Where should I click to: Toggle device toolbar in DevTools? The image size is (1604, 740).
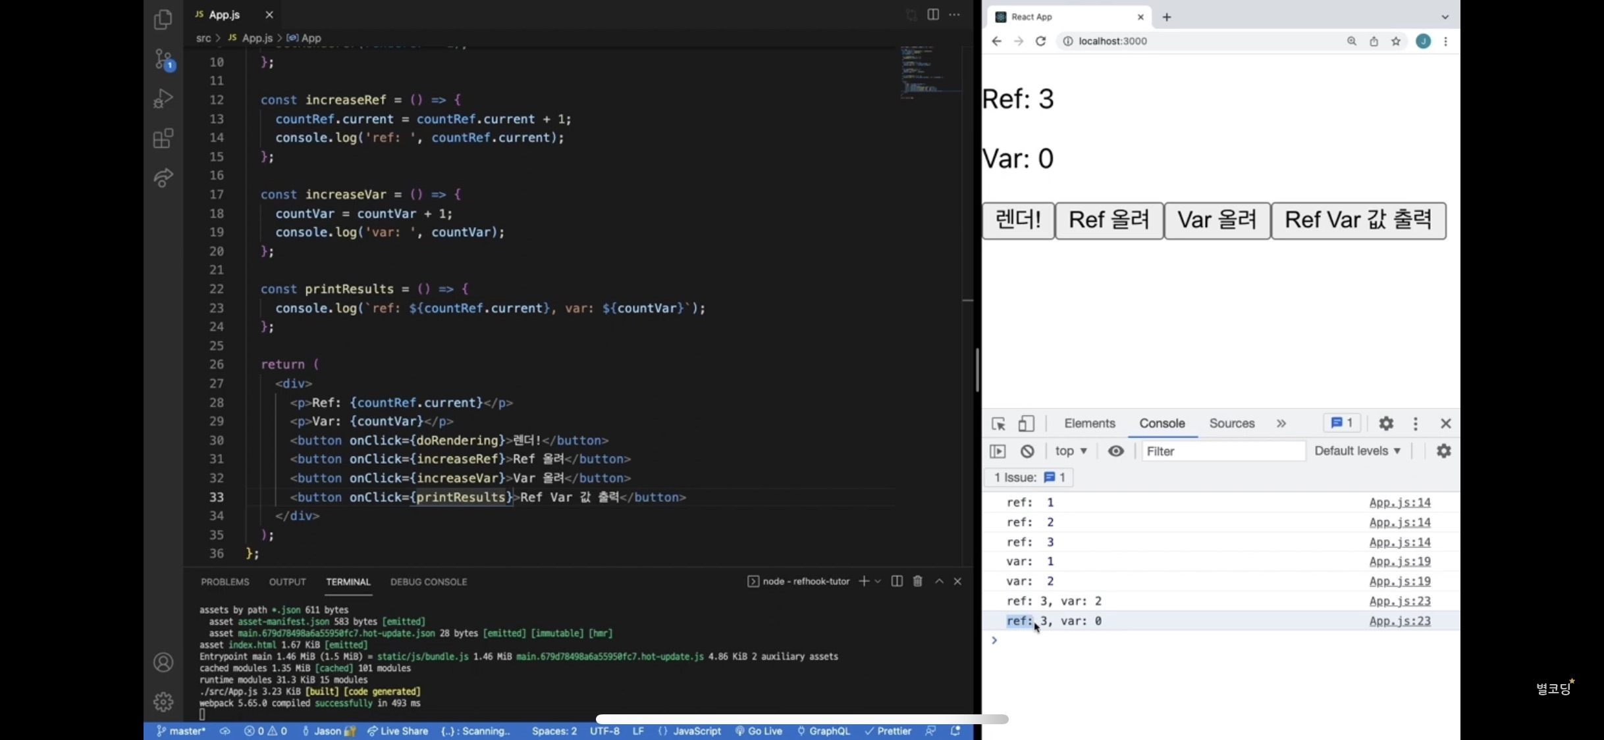(1026, 424)
